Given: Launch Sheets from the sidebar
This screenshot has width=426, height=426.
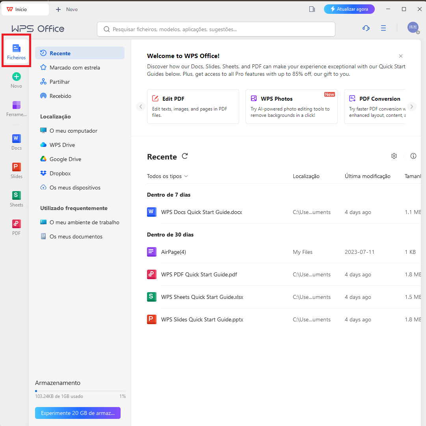Looking at the screenshot, I should [x=16, y=199].
